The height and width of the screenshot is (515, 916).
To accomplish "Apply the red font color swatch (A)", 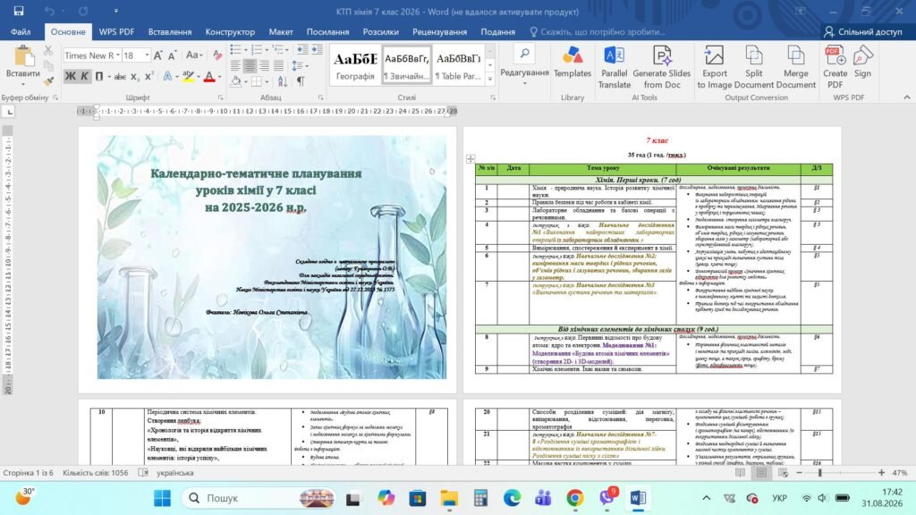I will coord(209,77).
